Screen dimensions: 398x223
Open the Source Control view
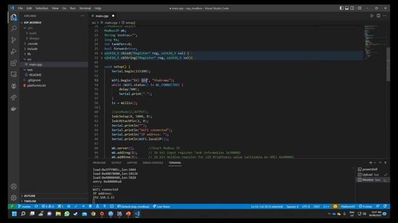pyautogui.click(x=14, y=40)
